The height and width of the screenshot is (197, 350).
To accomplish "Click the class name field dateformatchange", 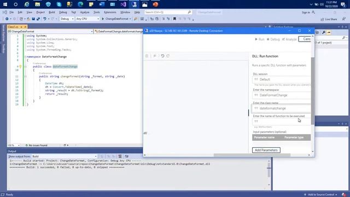I will point(281,108).
